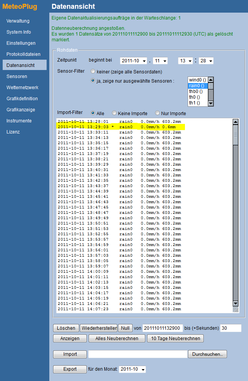Click data row 2011-10-11 14:07:23

tap(119, 309)
